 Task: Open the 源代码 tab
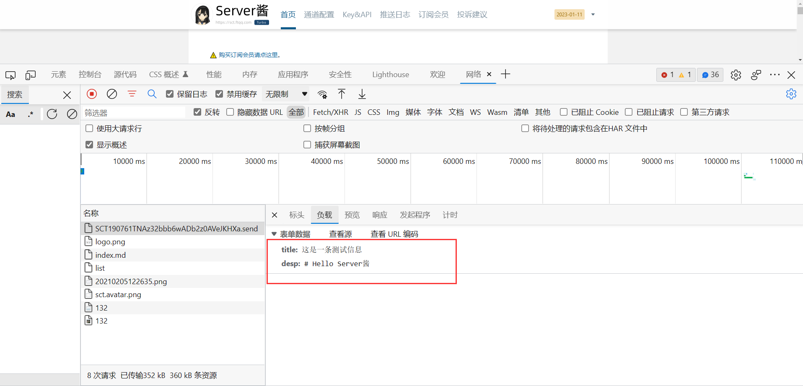coord(125,75)
